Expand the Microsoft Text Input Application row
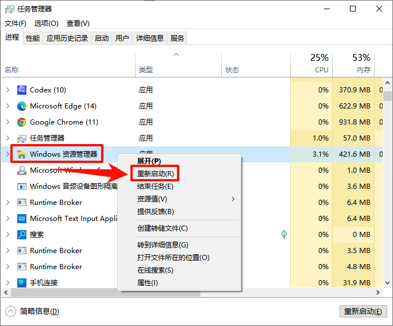Image resolution: width=393 pixels, height=326 pixels. 8,219
